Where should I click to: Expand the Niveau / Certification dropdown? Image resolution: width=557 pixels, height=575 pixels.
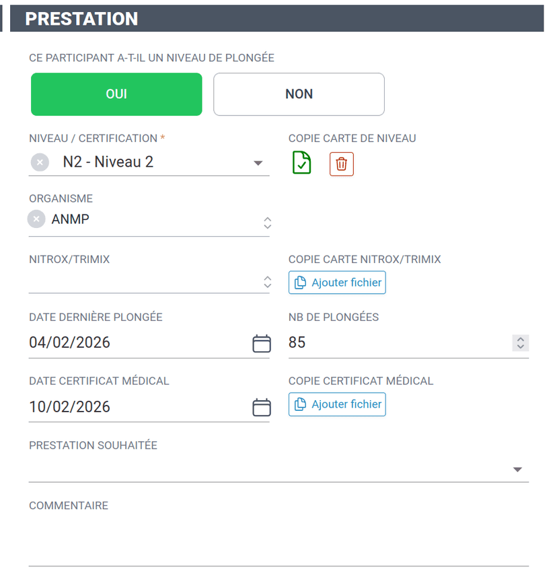pyautogui.click(x=258, y=163)
